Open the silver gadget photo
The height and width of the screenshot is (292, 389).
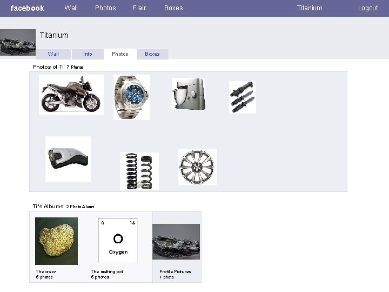coord(68,159)
